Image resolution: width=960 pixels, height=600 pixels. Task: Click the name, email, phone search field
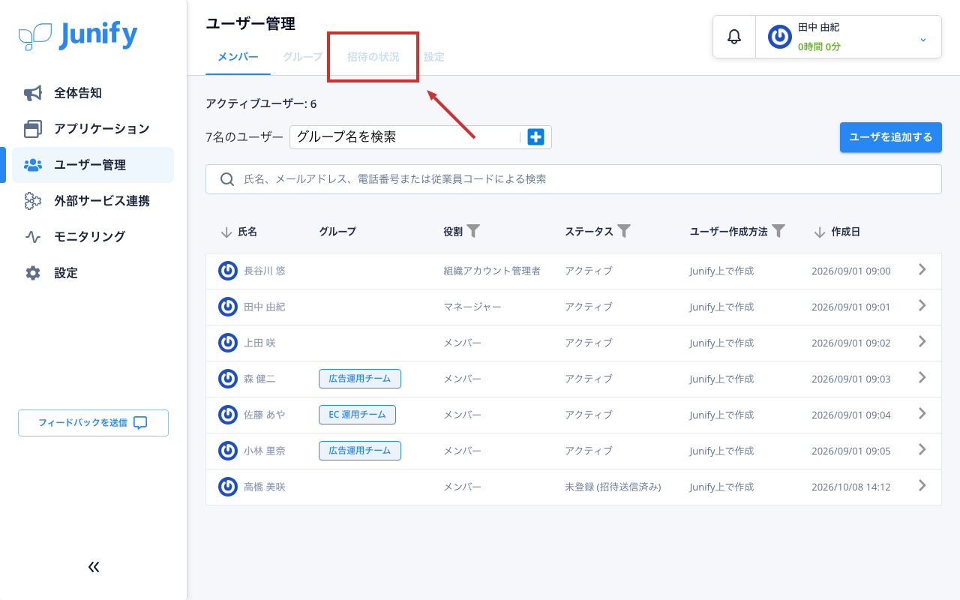[x=574, y=179]
